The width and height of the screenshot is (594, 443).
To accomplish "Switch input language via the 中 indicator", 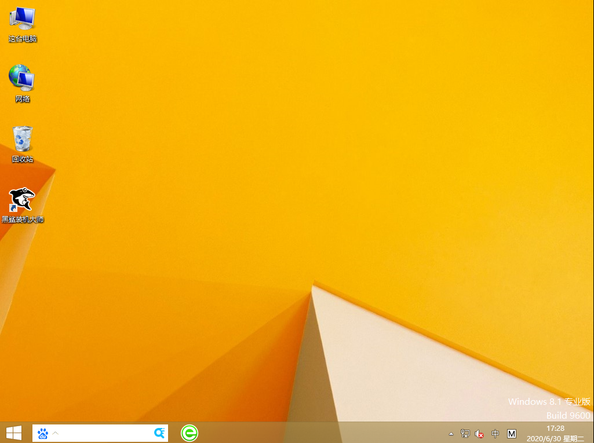I will [495, 433].
